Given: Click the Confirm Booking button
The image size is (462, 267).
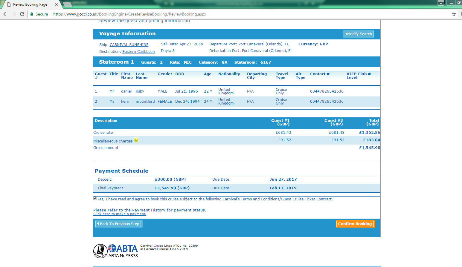Looking at the screenshot, I should click(x=355, y=224).
